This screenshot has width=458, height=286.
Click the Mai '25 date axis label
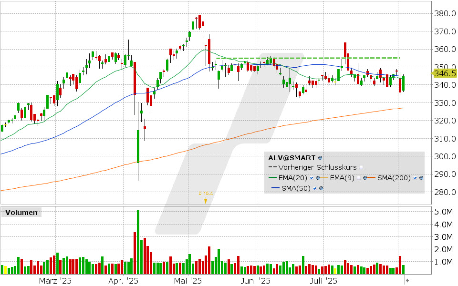click(188, 281)
